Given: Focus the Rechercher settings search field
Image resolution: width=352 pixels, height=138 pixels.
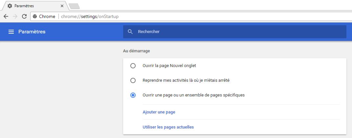Looking at the screenshot, I should click(x=230, y=32).
